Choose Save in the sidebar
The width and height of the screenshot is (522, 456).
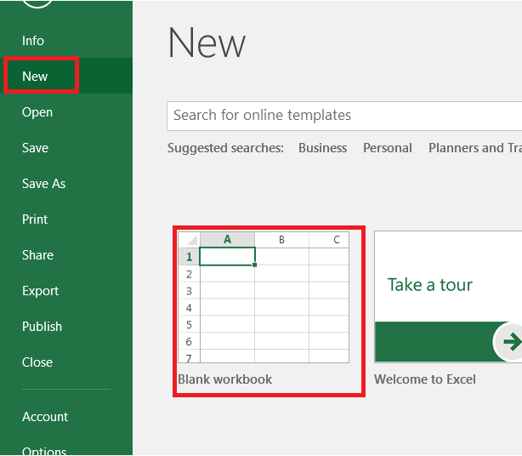coord(35,148)
